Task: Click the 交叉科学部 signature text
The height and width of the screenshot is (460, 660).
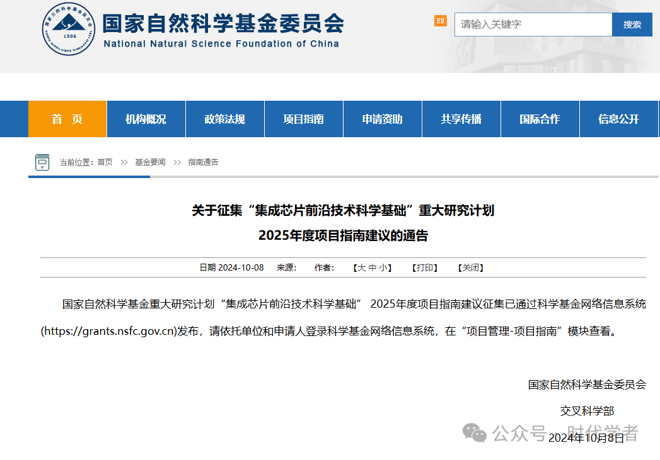Action: tap(587, 411)
